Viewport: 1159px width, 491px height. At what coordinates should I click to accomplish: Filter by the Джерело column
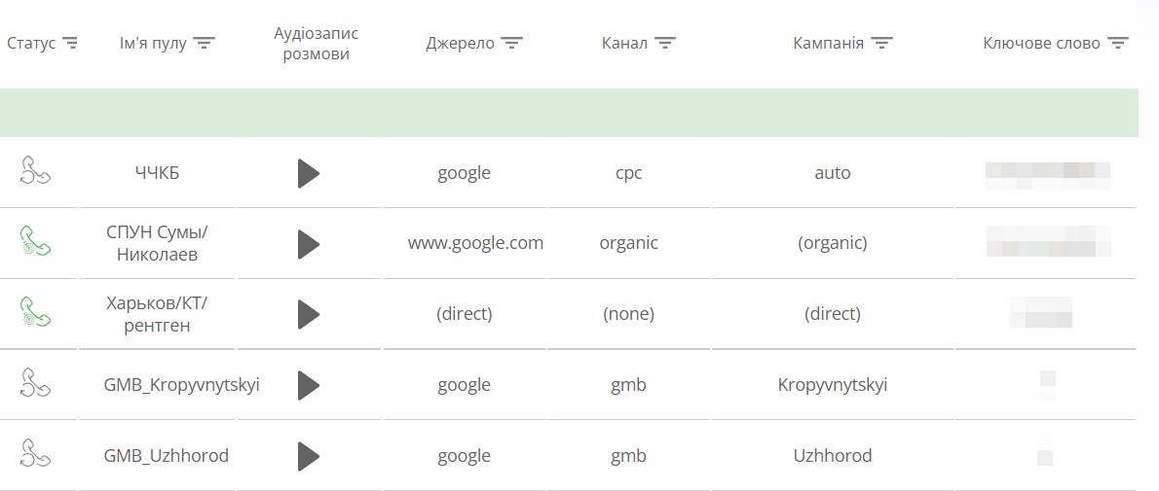tap(511, 44)
